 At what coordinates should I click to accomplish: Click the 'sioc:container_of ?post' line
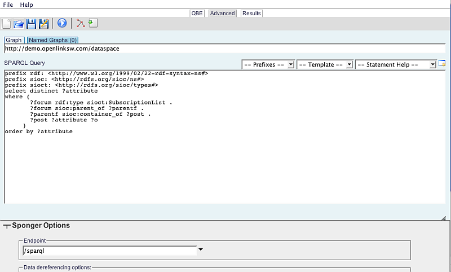click(x=90, y=114)
